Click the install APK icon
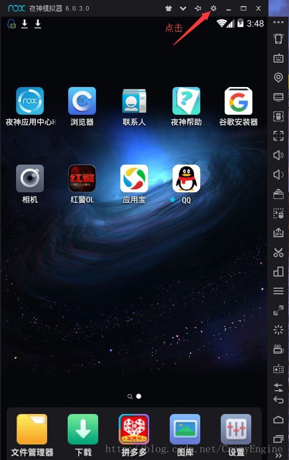Image resolution: width=289 pixels, height=460 pixels. [x=278, y=233]
